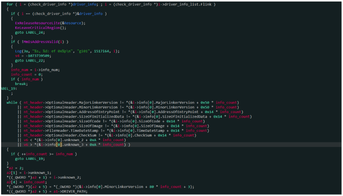Click the -1073739509 constant value
343x196 pixels.
point(38,56)
